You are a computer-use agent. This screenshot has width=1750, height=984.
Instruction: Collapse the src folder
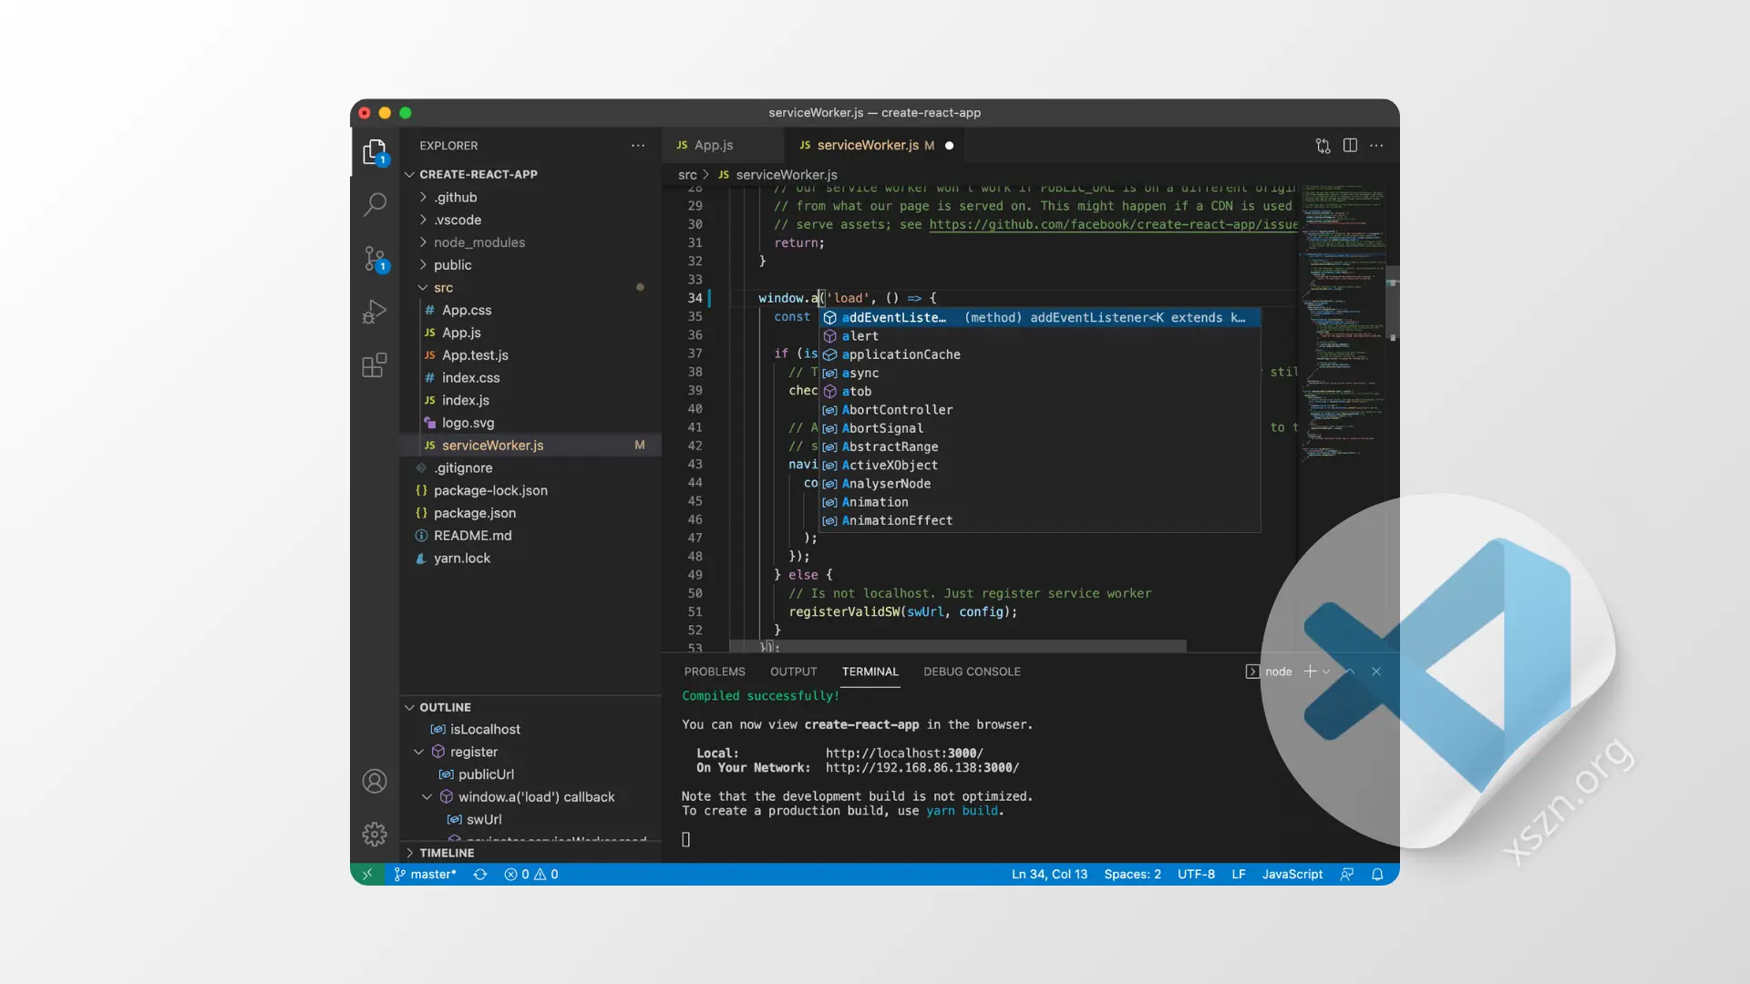pyautogui.click(x=446, y=287)
